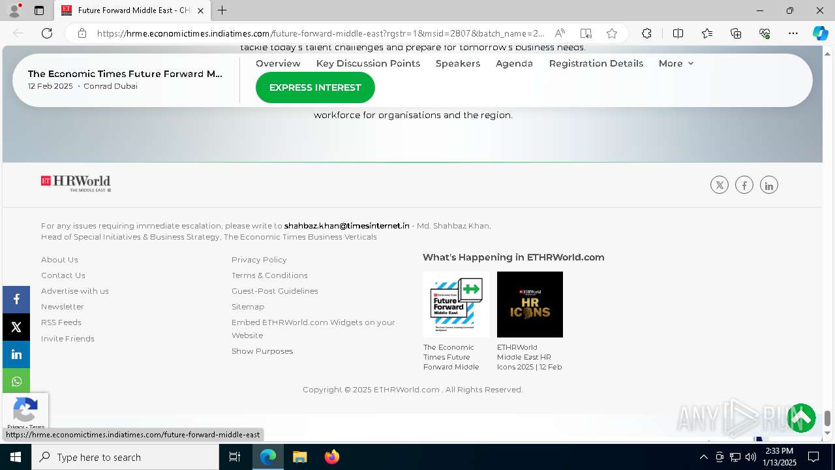Open Read aloud in the address bar

point(560,33)
